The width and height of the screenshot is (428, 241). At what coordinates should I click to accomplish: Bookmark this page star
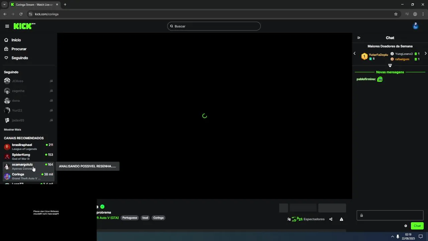point(396,14)
